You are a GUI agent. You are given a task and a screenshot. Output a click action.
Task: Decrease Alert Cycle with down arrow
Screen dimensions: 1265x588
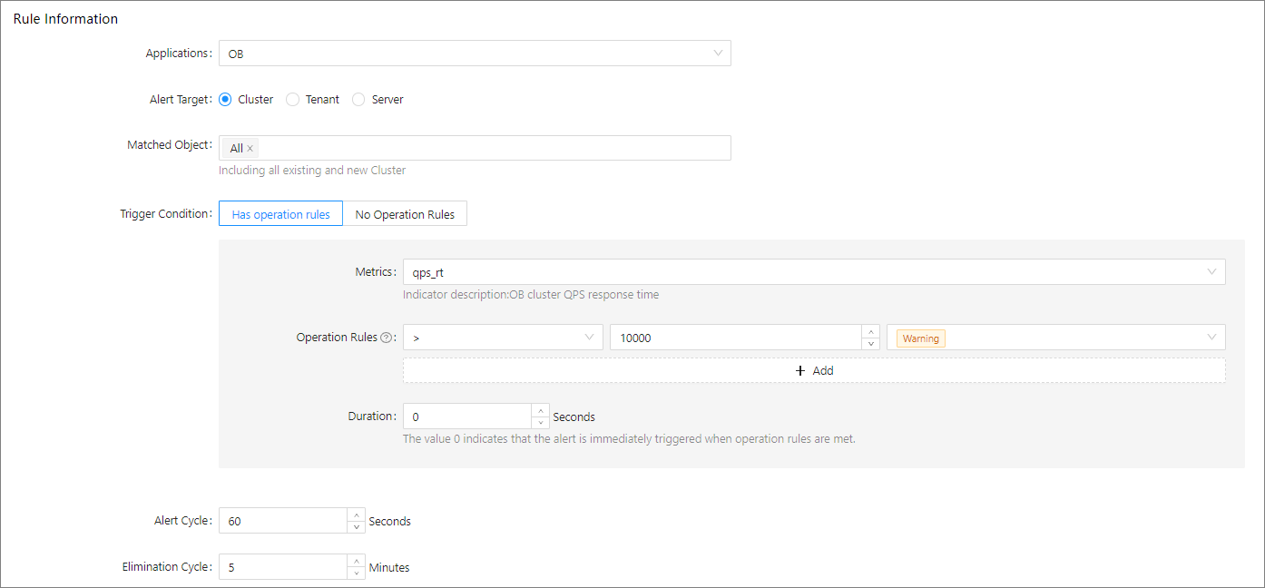(356, 527)
